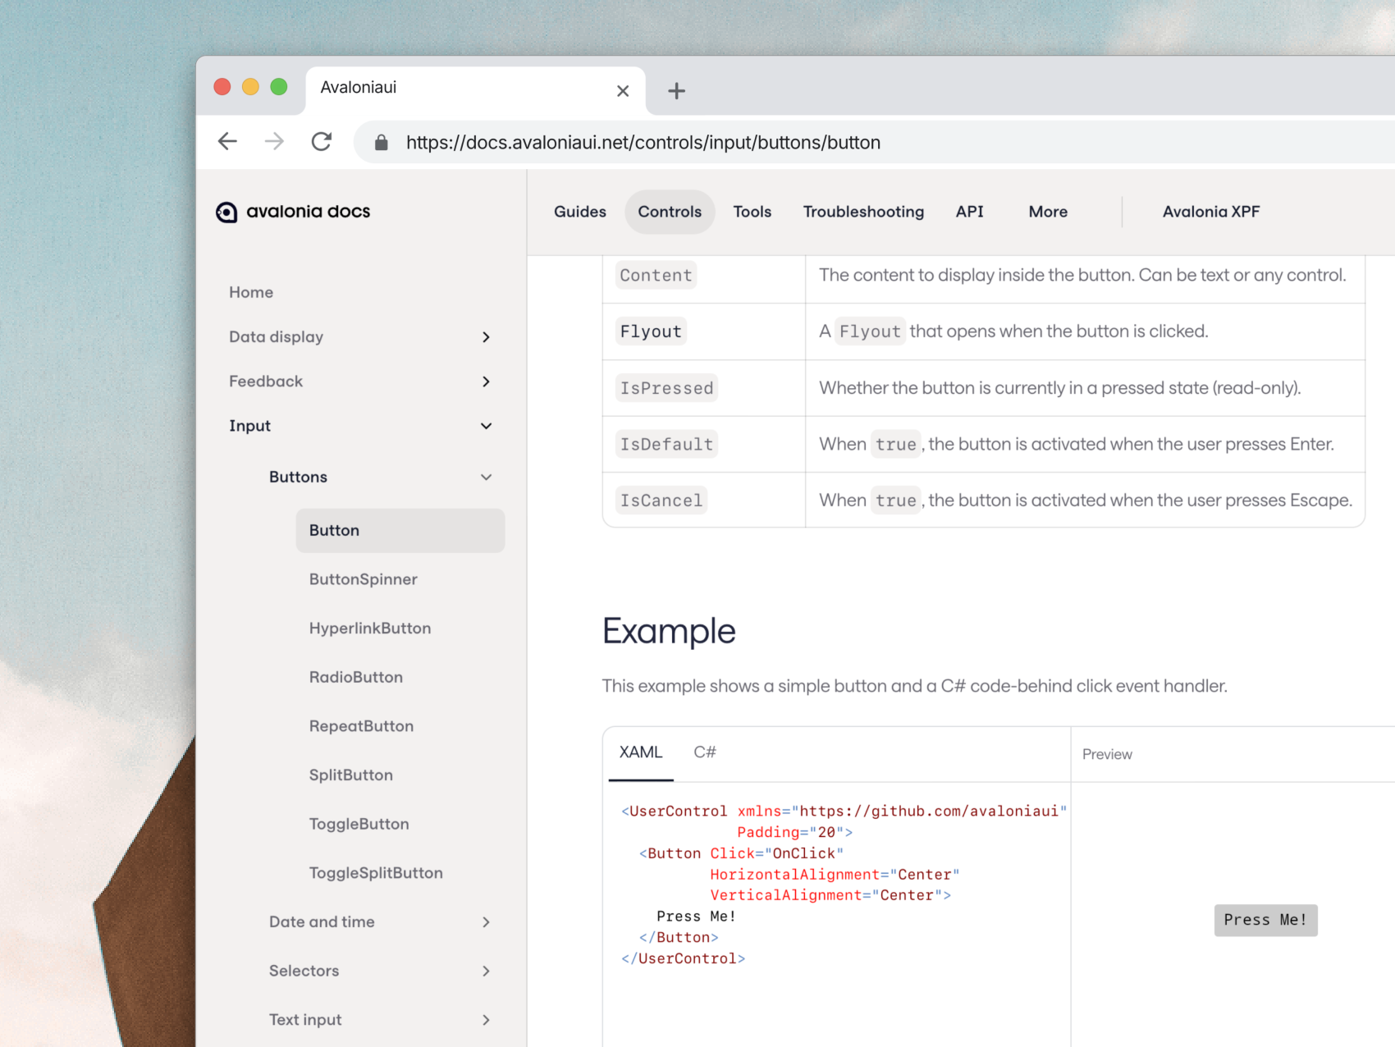Open the More menu

1047,211
